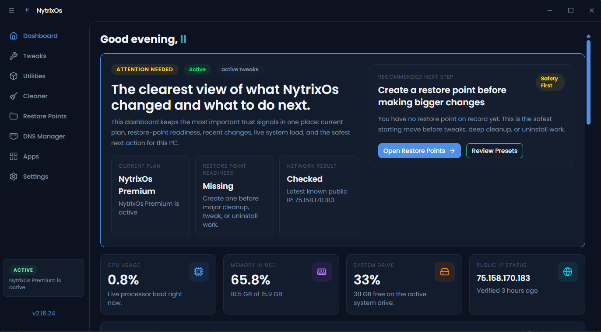
Task: Click the version number v2.16.24
Action: click(43, 313)
